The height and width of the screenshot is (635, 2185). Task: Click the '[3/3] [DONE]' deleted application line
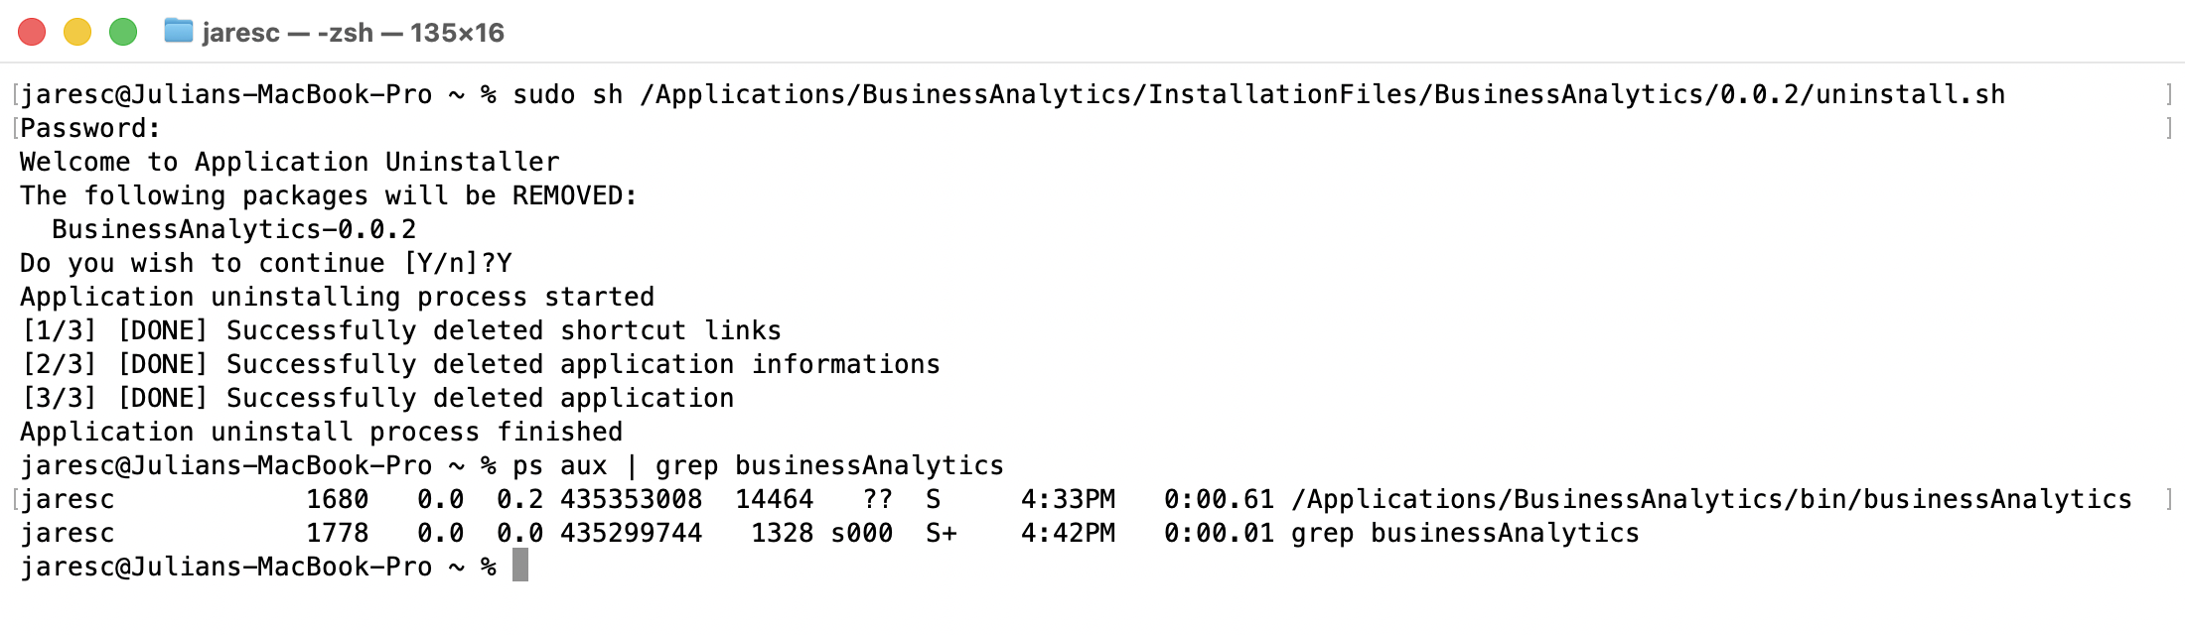pyautogui.click(x=376, y=398)
